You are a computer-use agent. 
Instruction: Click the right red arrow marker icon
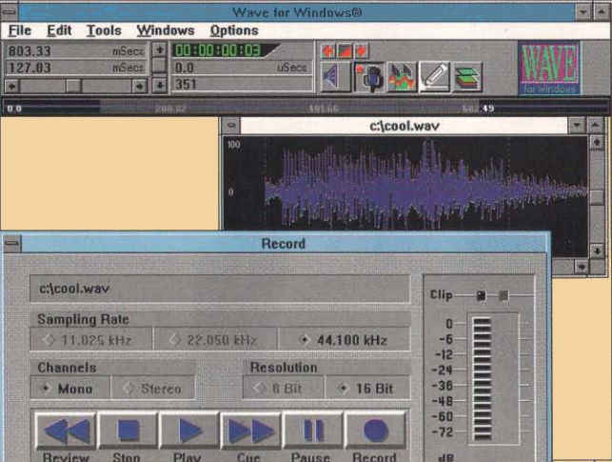pyautogui.click(x=362, y=50)
